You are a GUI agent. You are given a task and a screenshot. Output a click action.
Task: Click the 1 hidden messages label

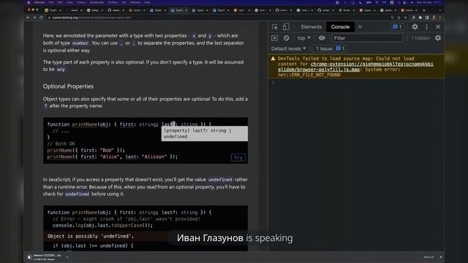pos(420,38)
